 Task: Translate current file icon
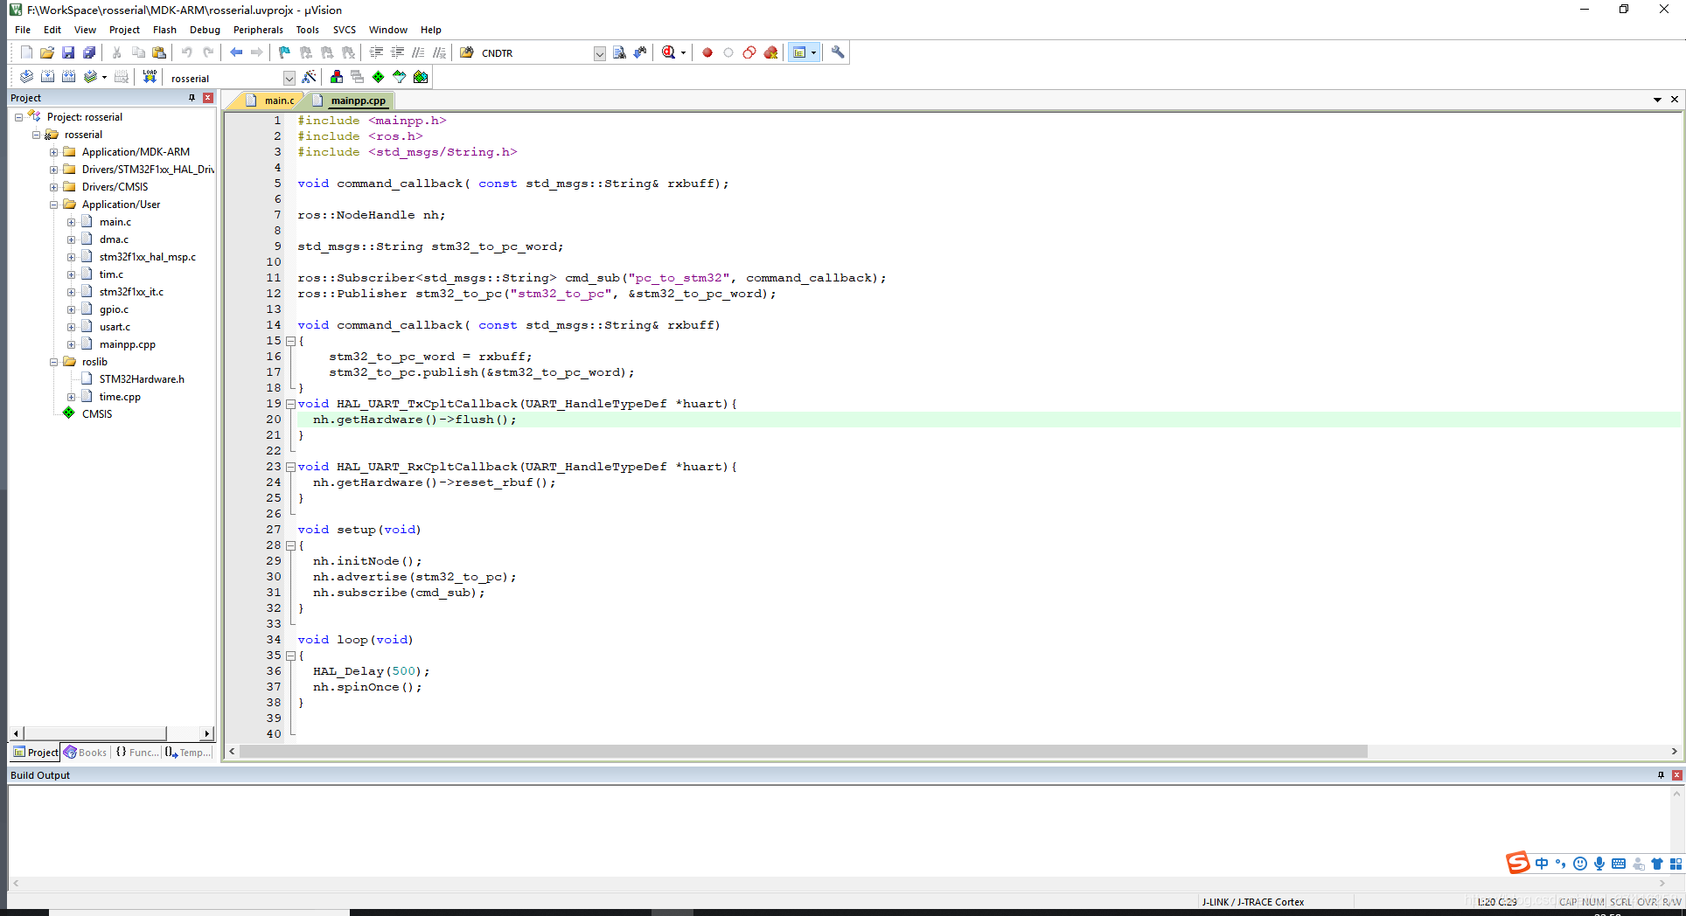click(26, 77)
